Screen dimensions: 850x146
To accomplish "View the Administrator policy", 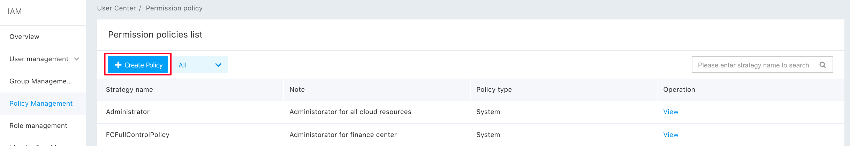I will tap(670, 112).
